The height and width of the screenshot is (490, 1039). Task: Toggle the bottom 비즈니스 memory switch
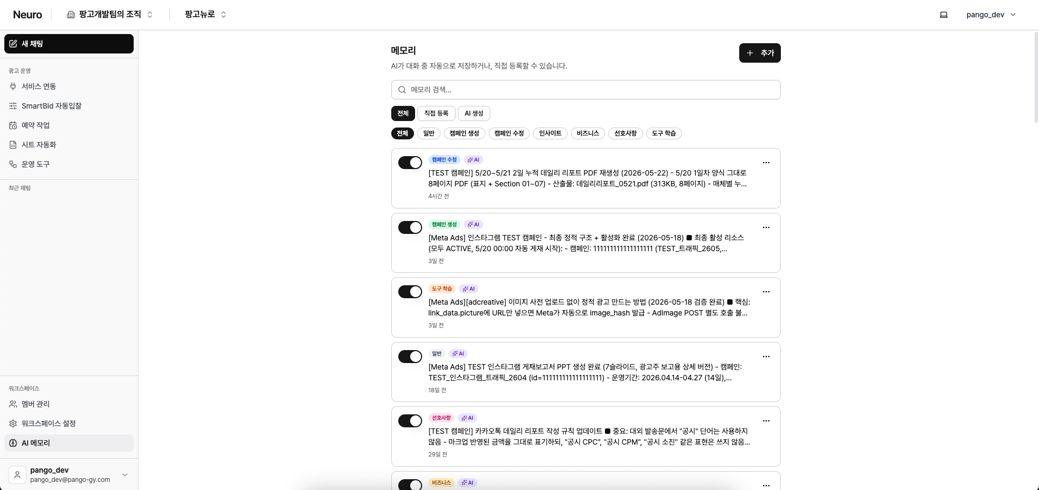click(x=410, y=485)
